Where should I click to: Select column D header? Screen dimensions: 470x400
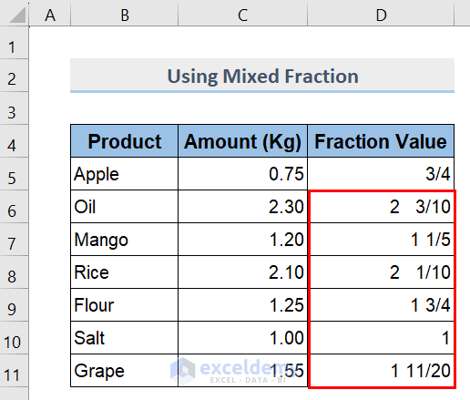click(x=381, y=14)
